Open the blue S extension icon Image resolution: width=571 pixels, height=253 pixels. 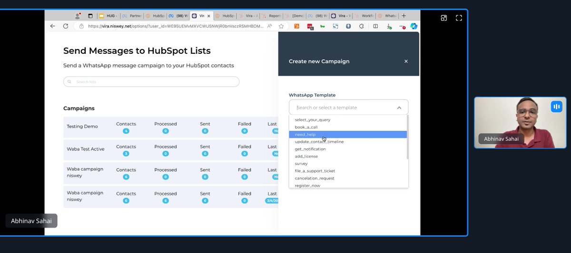click(x=335, y=26)
